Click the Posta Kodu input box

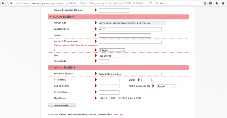[x=104, y=61]
